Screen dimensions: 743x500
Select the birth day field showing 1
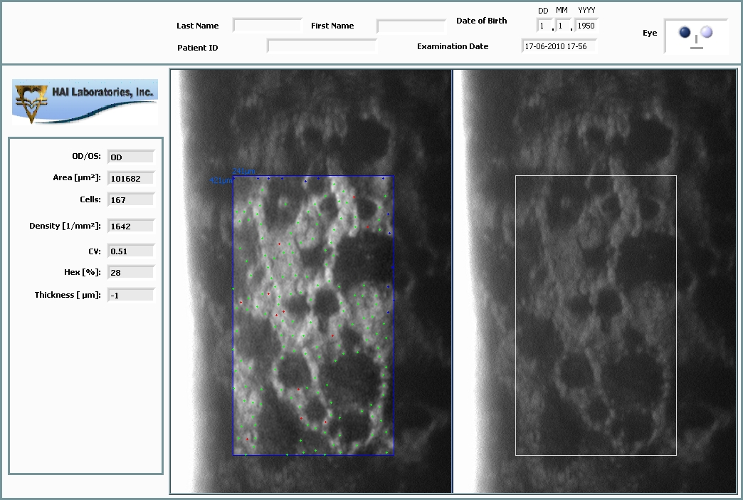tap(544, 26)
